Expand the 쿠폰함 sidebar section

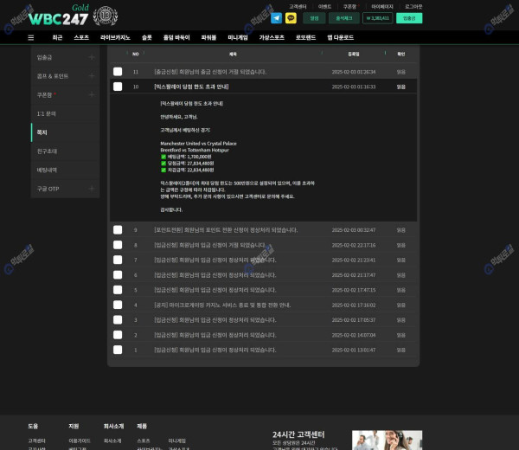[x=92, y=95]
